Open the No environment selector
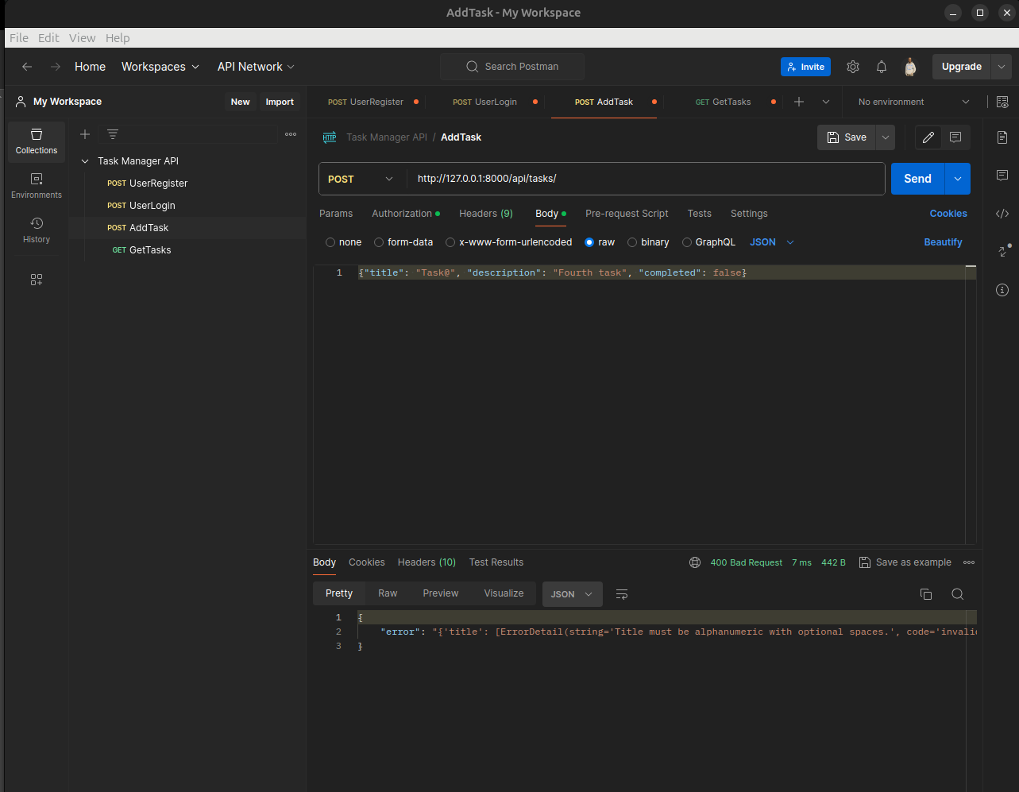 point(913,102)
